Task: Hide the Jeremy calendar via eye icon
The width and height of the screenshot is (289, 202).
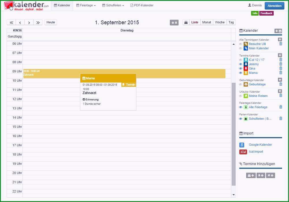Action: click(x=240, y=64)
